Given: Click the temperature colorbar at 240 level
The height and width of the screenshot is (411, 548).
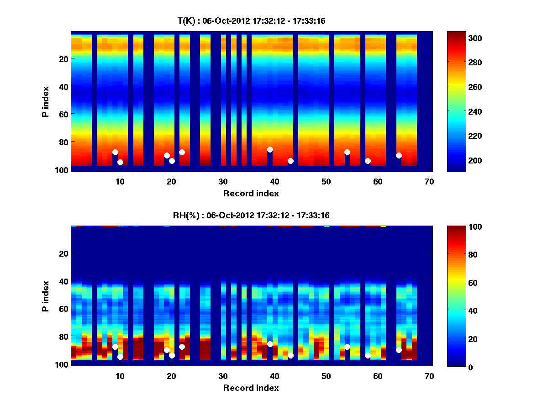Looking at the screenshot, I should [x=456, y=111].
